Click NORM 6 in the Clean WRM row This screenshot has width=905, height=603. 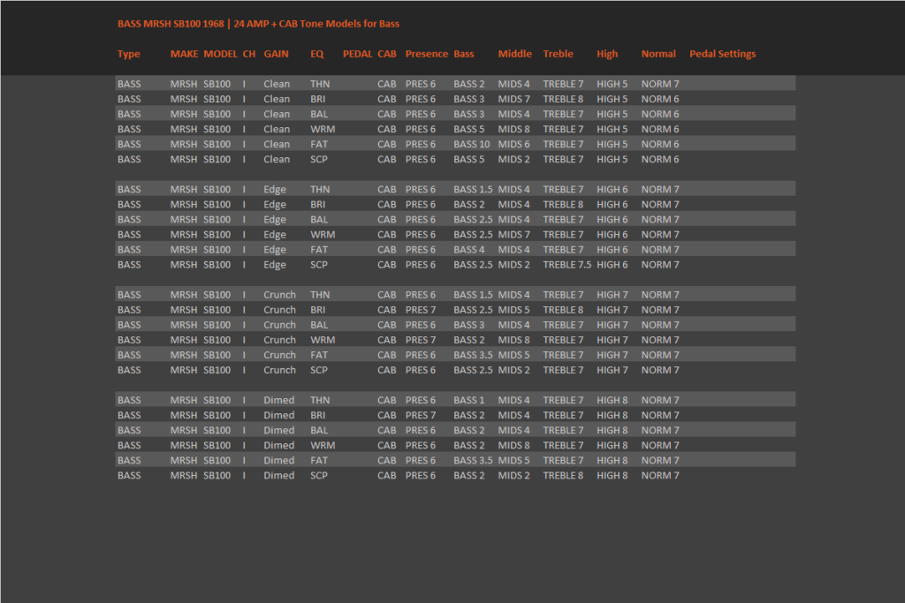(x=659, y=129)
